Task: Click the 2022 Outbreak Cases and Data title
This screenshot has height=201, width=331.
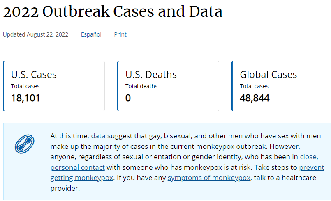Action: click(x=113, y=11)
